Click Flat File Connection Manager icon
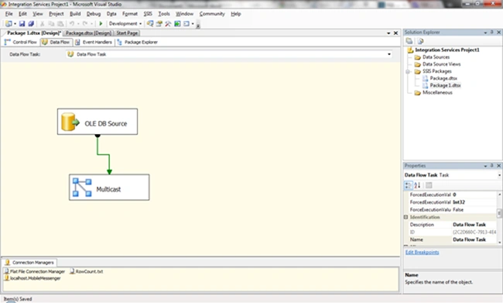The height and width of the screenshot is (303, 503). pos(6,271)
